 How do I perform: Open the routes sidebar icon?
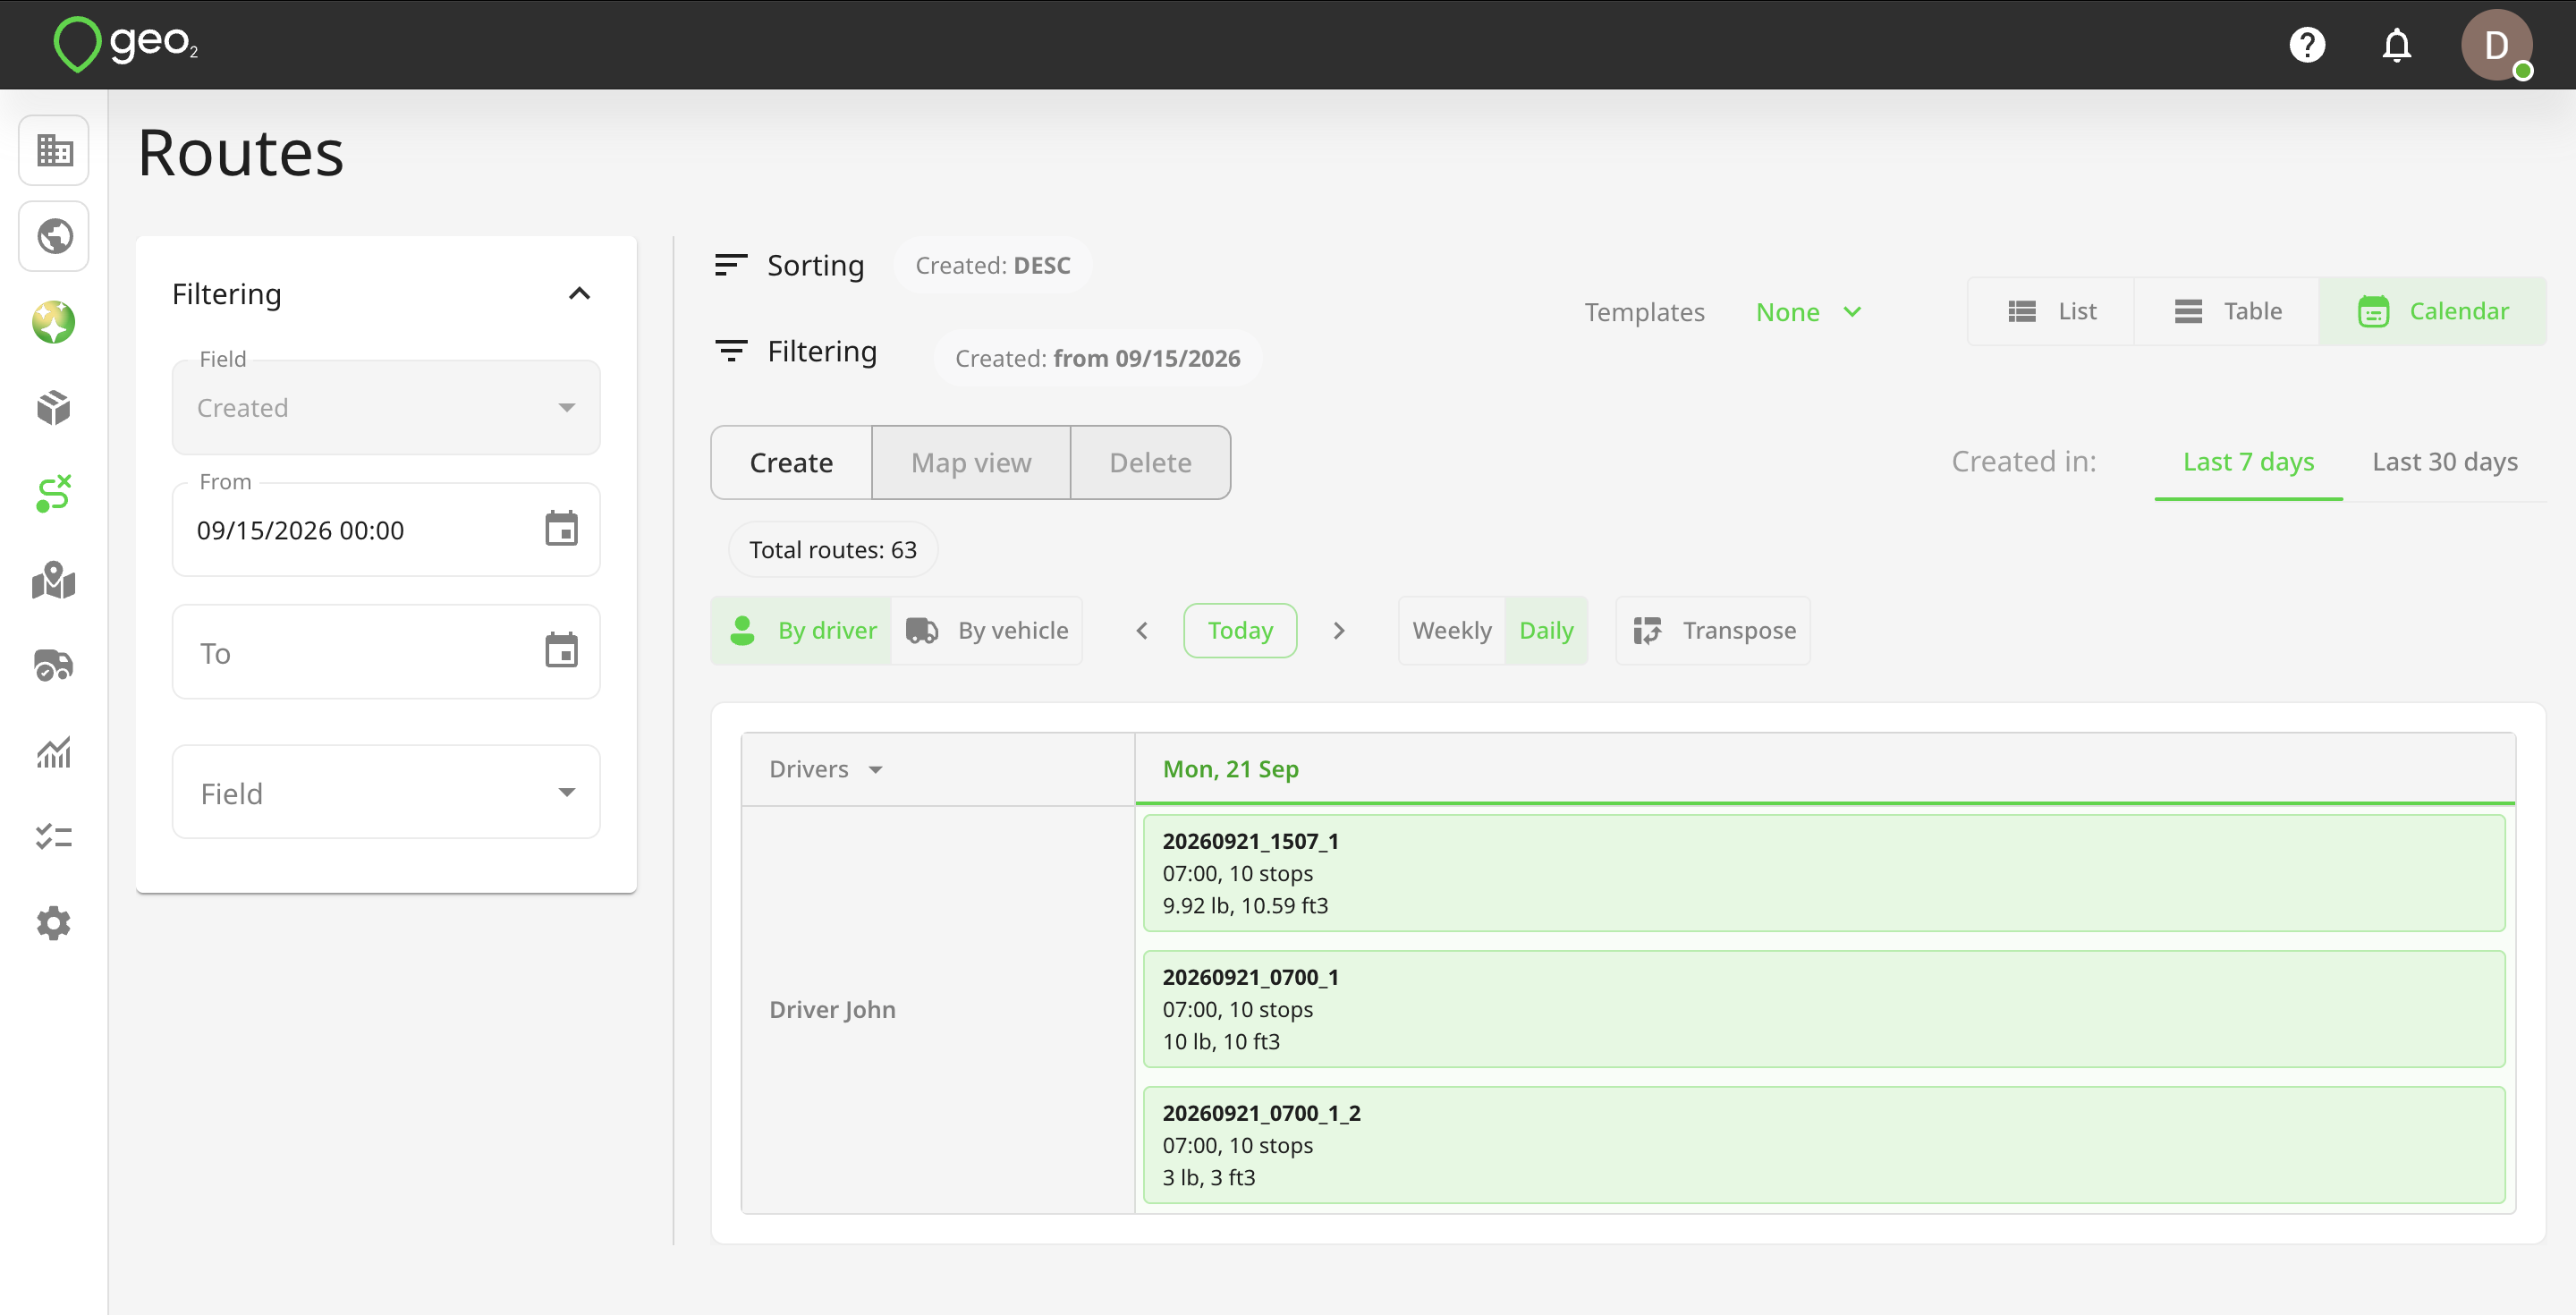(54, 493)
